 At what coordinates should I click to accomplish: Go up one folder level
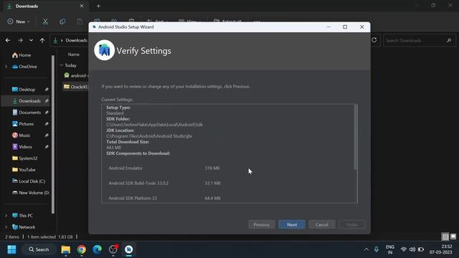(x=42, y=40)
